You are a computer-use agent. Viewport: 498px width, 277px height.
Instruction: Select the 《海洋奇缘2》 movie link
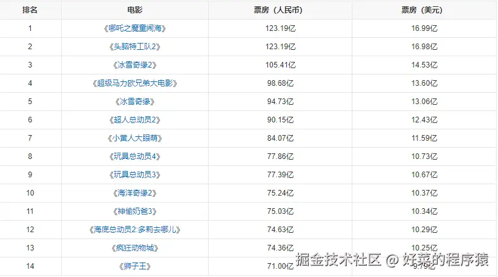click(x=134, y=193)
